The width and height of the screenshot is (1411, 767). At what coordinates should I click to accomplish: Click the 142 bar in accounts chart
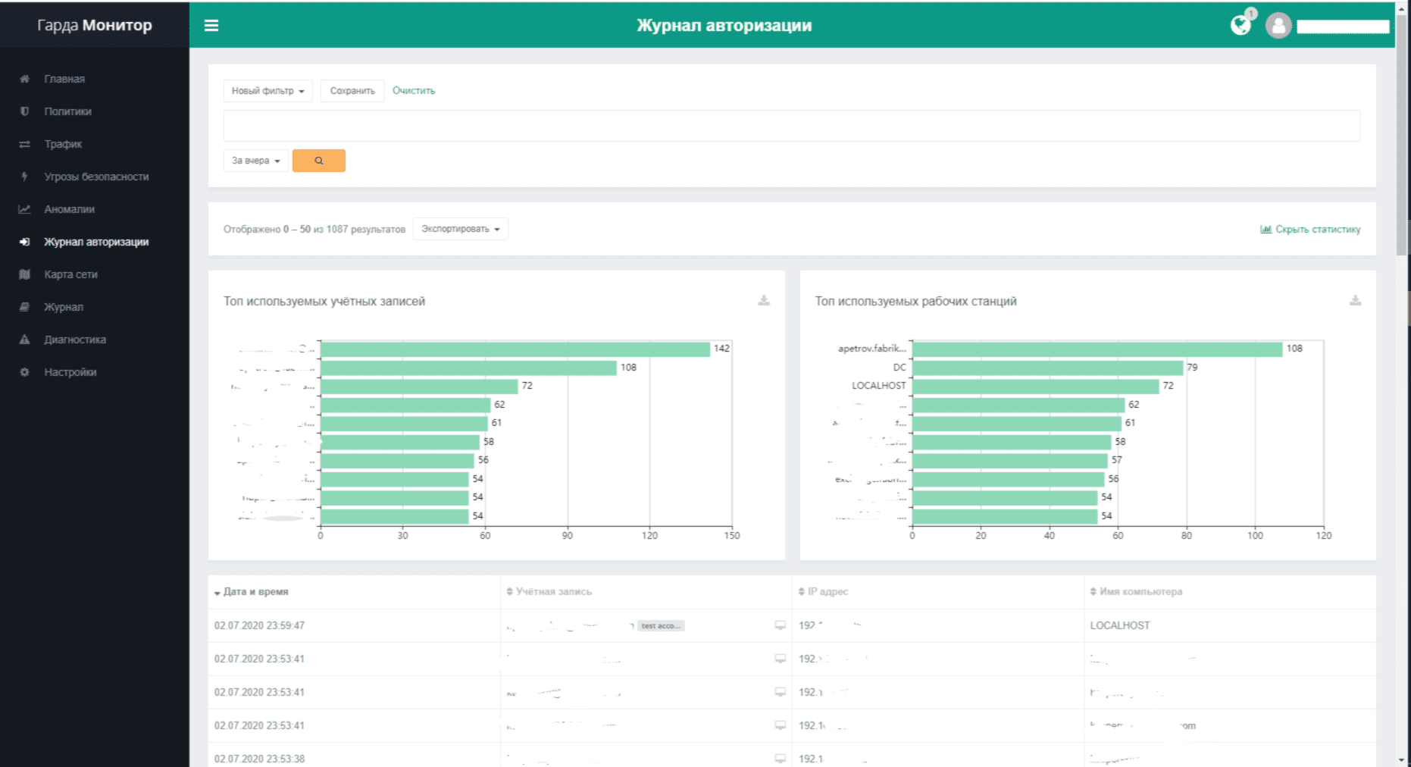(x=515, y=349)
